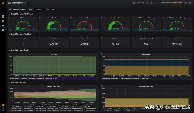
Task: Click the refresh dashboard icon
Action: pos(190,3)
